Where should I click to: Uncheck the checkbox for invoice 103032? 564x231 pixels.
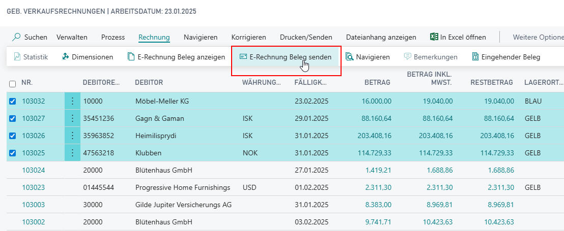coord(13,101)
